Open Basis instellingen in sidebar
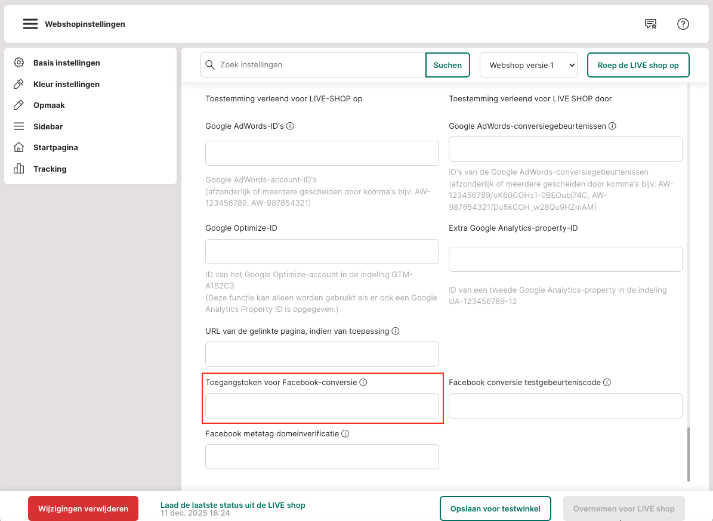This screenshot has width=713, height=521. [x=66, y=63]
